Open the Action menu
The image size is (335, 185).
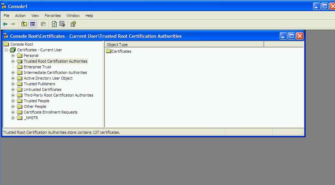[x=20, y=16]
